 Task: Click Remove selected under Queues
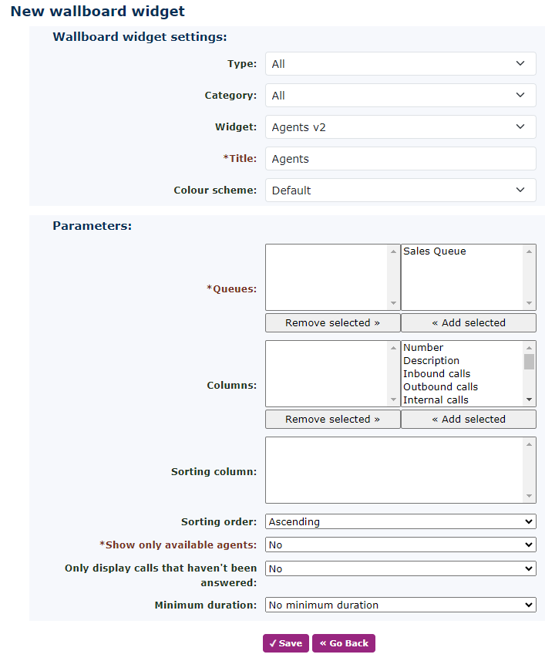pyautogui.click(x=332, y=323)
